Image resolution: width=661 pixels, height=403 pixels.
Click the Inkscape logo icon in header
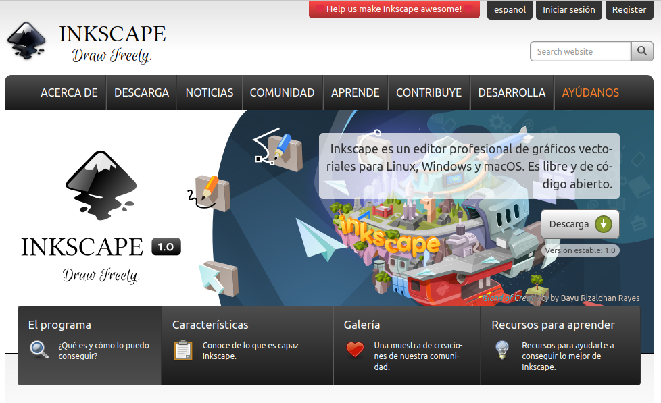point(26,41)
